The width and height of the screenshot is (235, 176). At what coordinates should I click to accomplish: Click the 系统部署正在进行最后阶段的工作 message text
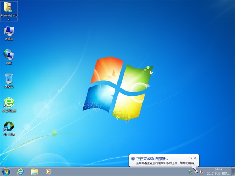pos(166,163)
